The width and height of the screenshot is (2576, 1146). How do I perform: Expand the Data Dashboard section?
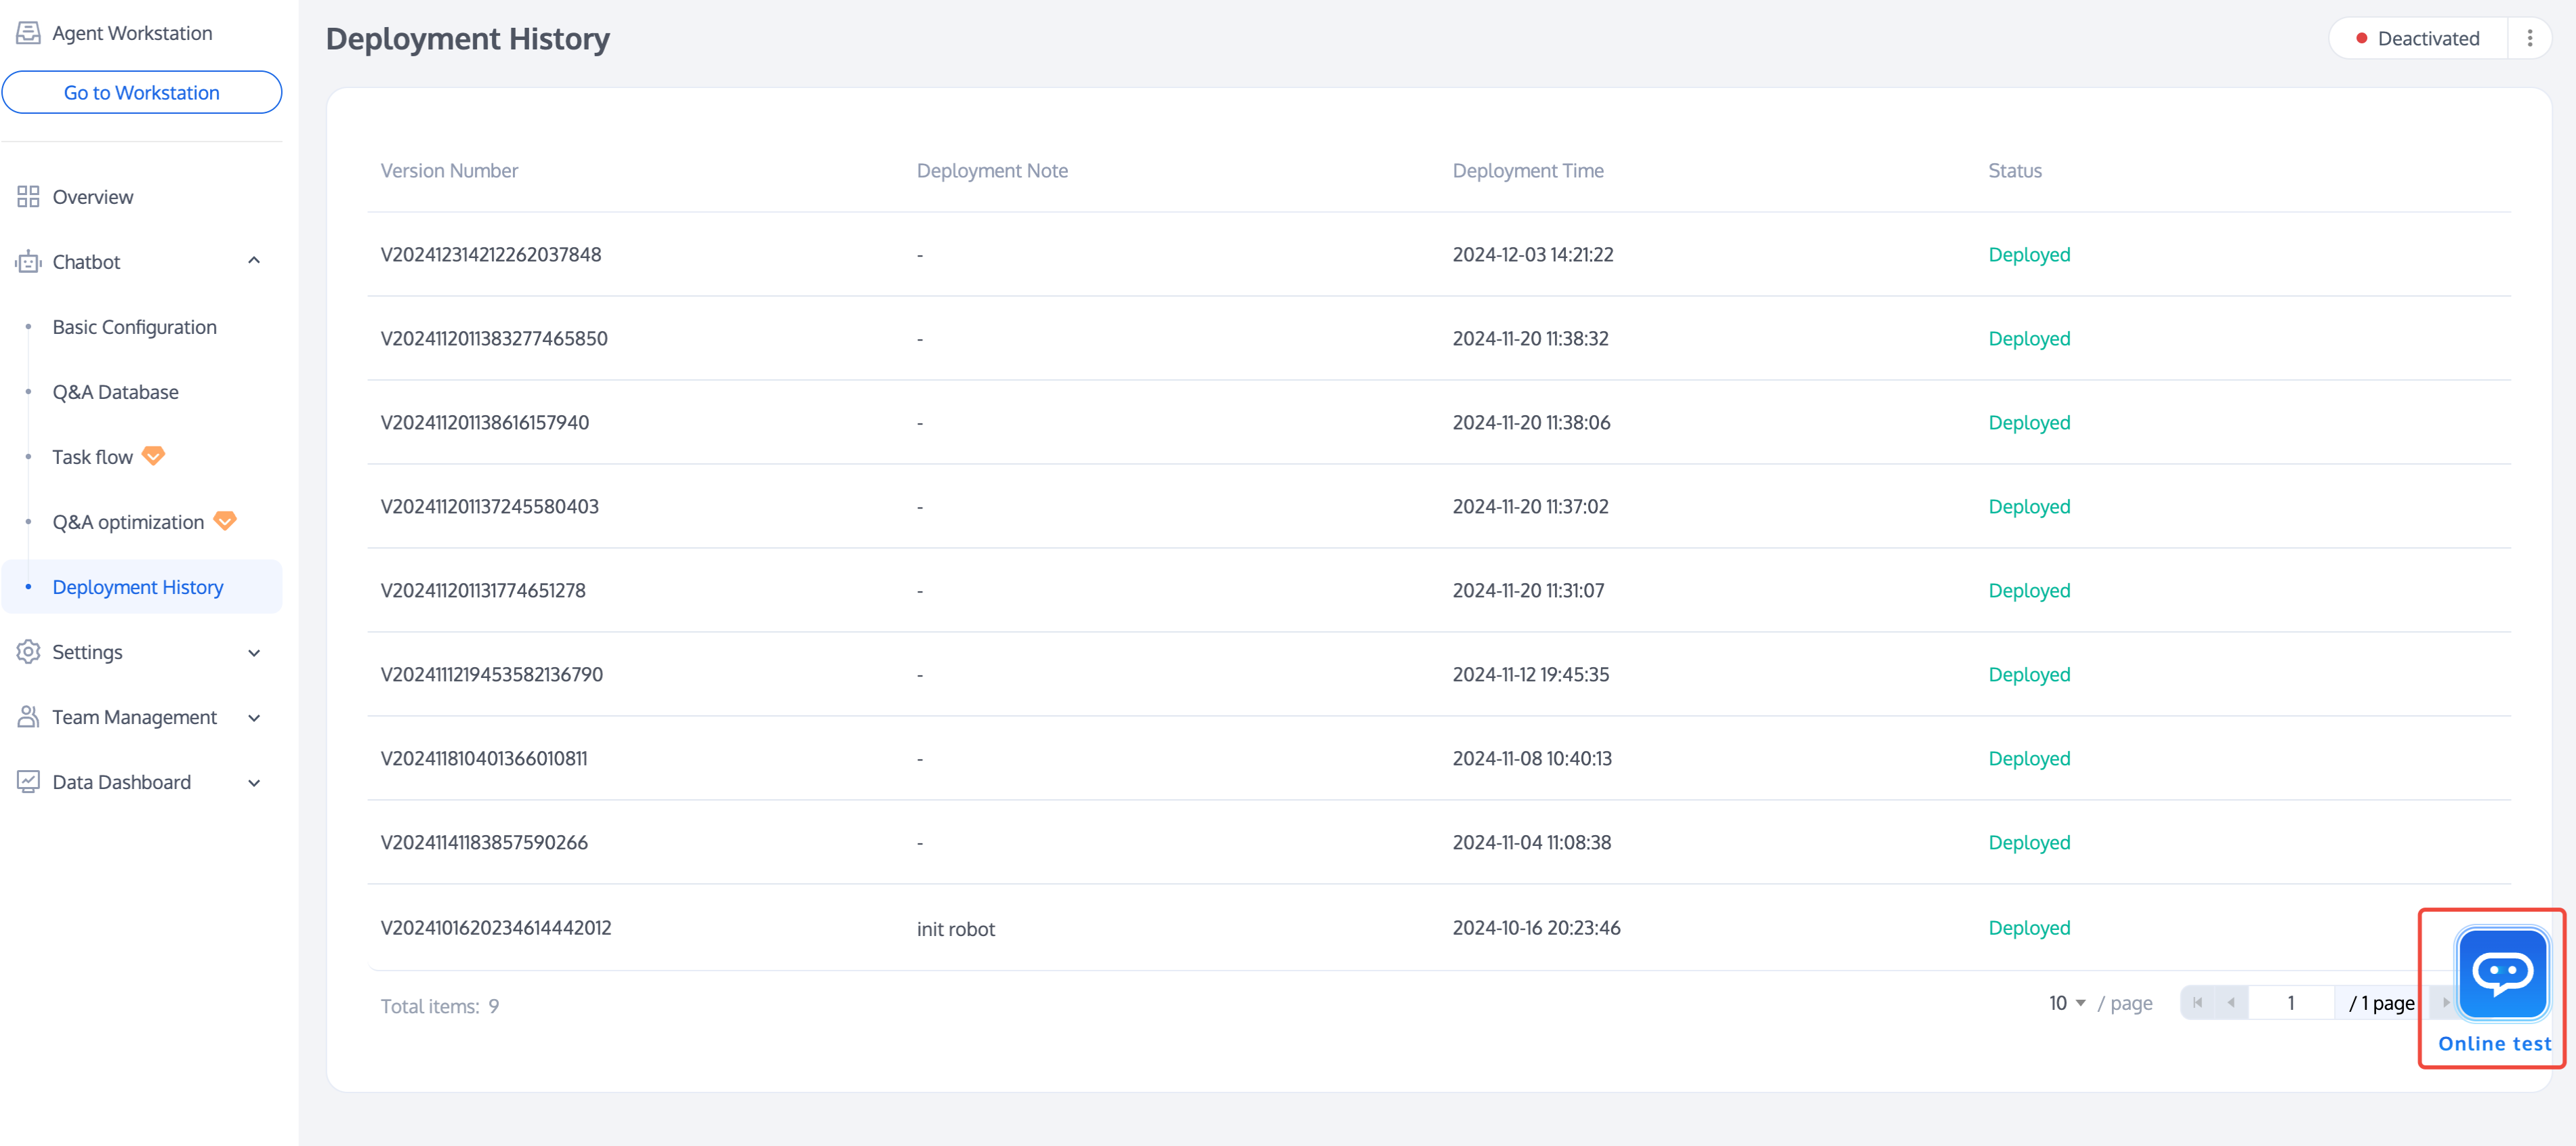pos(254,783)
